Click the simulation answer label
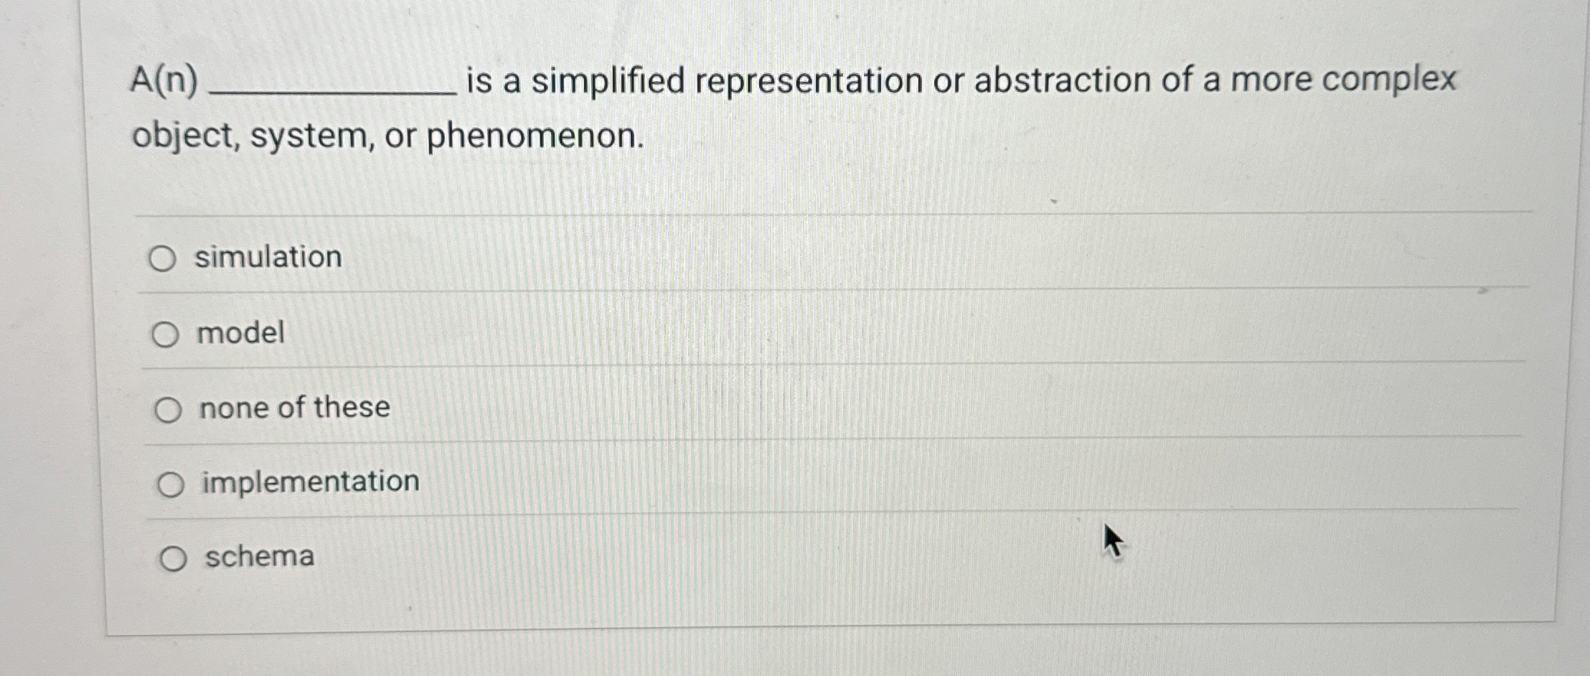 [x=268, y=257]
